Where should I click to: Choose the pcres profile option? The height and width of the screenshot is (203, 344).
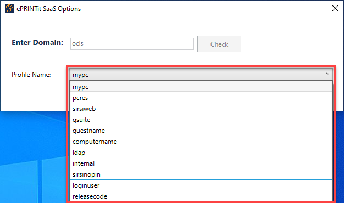point(201,98)
